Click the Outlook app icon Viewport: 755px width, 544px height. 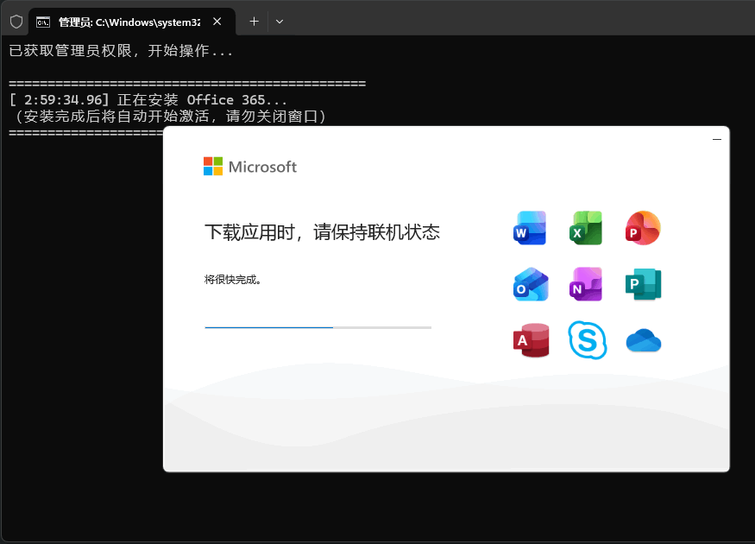click(530, 284)
